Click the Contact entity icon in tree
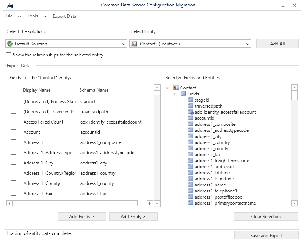Screen dimensions: 304x244 coord(176,88)
